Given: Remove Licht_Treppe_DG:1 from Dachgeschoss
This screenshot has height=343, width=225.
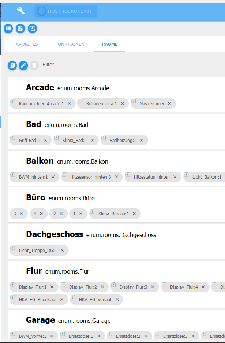Looking at the screenshot, I should coord(62,250).
